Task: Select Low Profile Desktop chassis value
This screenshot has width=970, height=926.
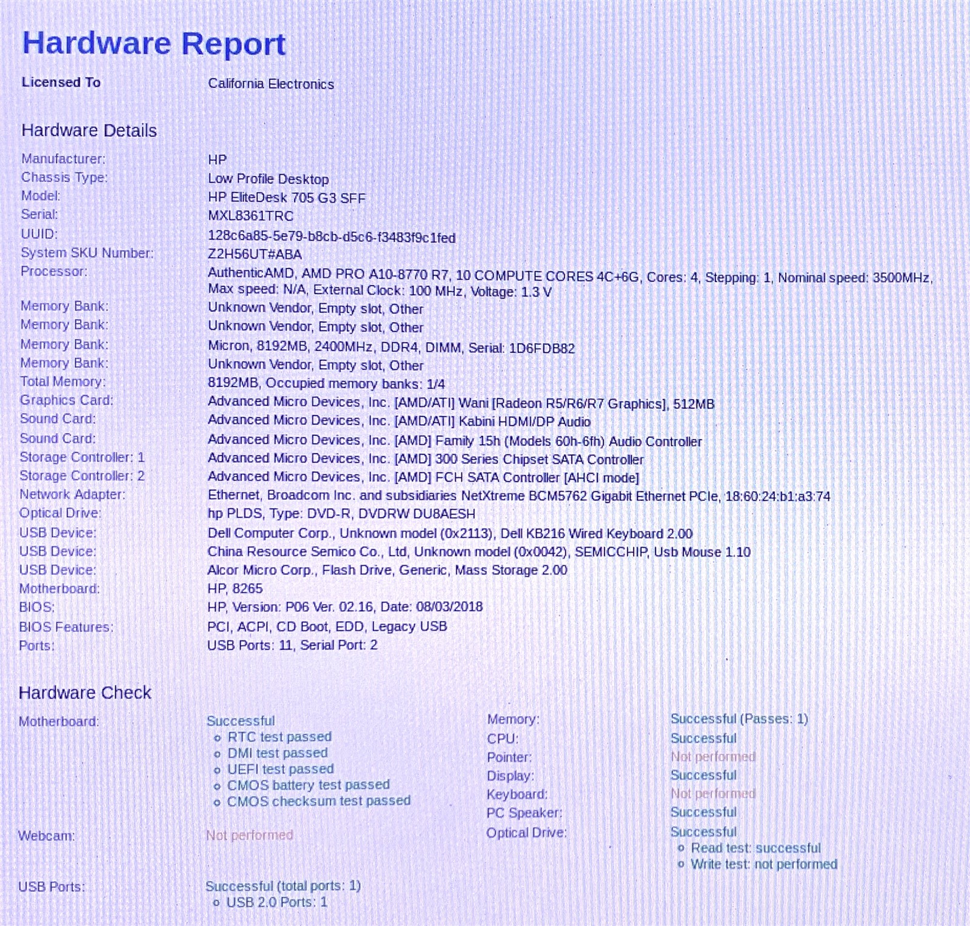Action: click(x=269, y=179)
